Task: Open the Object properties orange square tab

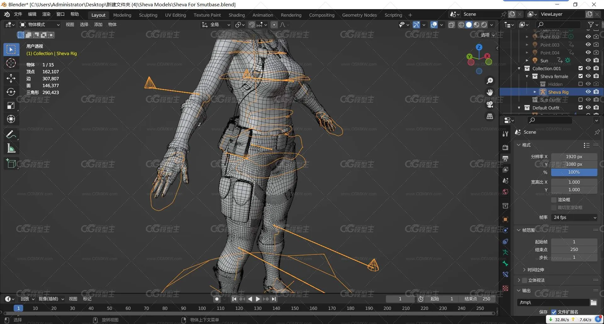Action: click(x=505, y=220)
